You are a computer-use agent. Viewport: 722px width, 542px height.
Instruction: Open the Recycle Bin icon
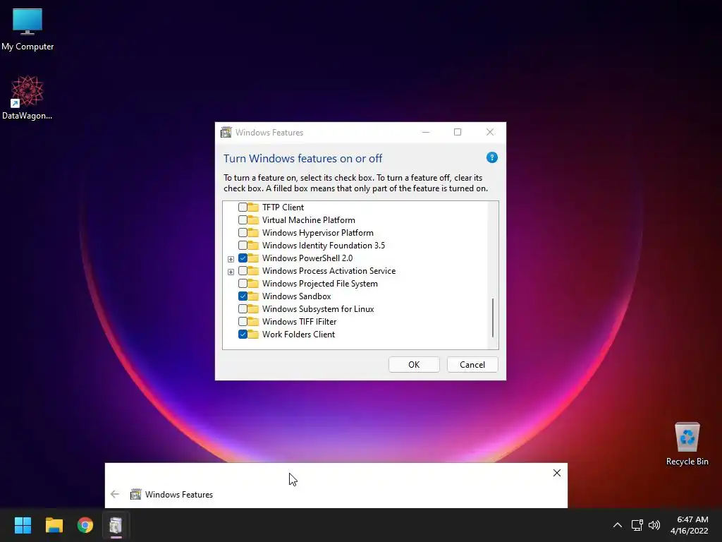pyautogui.click(x=687, y=444)
